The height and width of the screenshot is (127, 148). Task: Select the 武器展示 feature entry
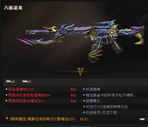click(93, 101)
